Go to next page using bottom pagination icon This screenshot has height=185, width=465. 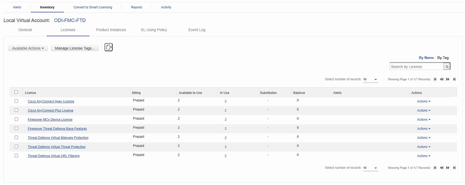tap(448, 168)
